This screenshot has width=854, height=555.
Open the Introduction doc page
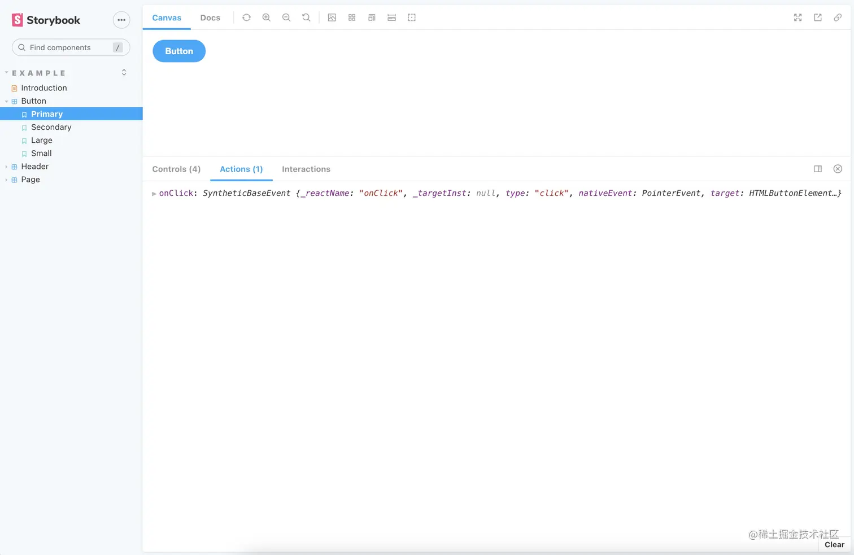pos(44,88)
